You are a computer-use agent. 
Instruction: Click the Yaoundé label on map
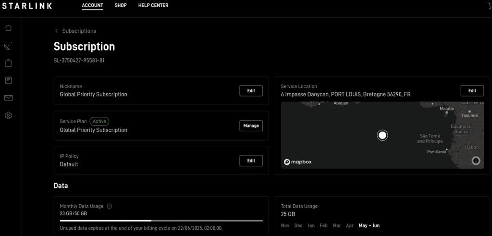[469, 115]
